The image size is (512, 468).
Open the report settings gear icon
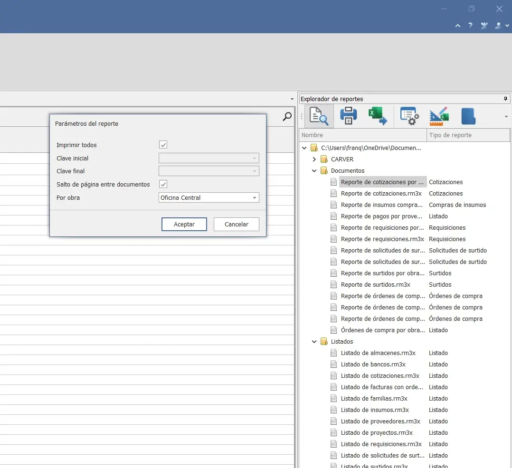click(x=409, y=116)
